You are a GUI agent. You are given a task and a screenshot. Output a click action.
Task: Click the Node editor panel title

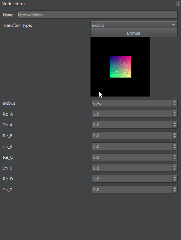click(13, 4)
